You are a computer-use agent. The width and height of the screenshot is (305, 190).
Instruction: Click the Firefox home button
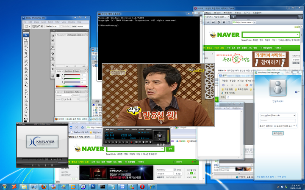(x=82, y=128)
